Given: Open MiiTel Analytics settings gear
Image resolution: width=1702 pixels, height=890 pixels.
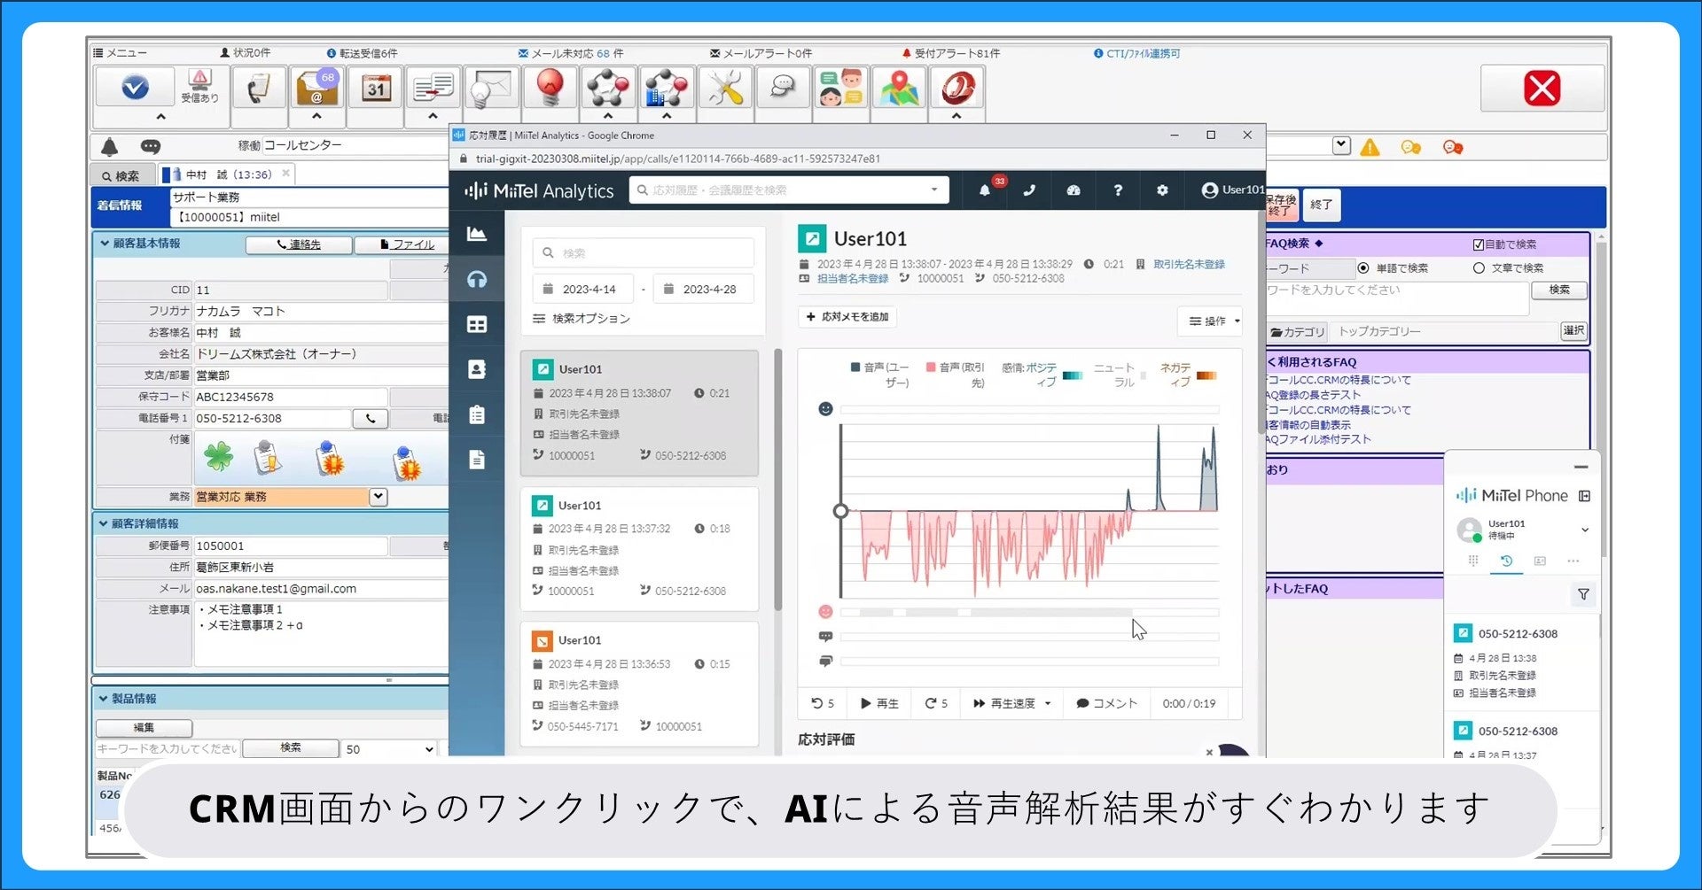Looking at the screenshot, I should 1162,190.
